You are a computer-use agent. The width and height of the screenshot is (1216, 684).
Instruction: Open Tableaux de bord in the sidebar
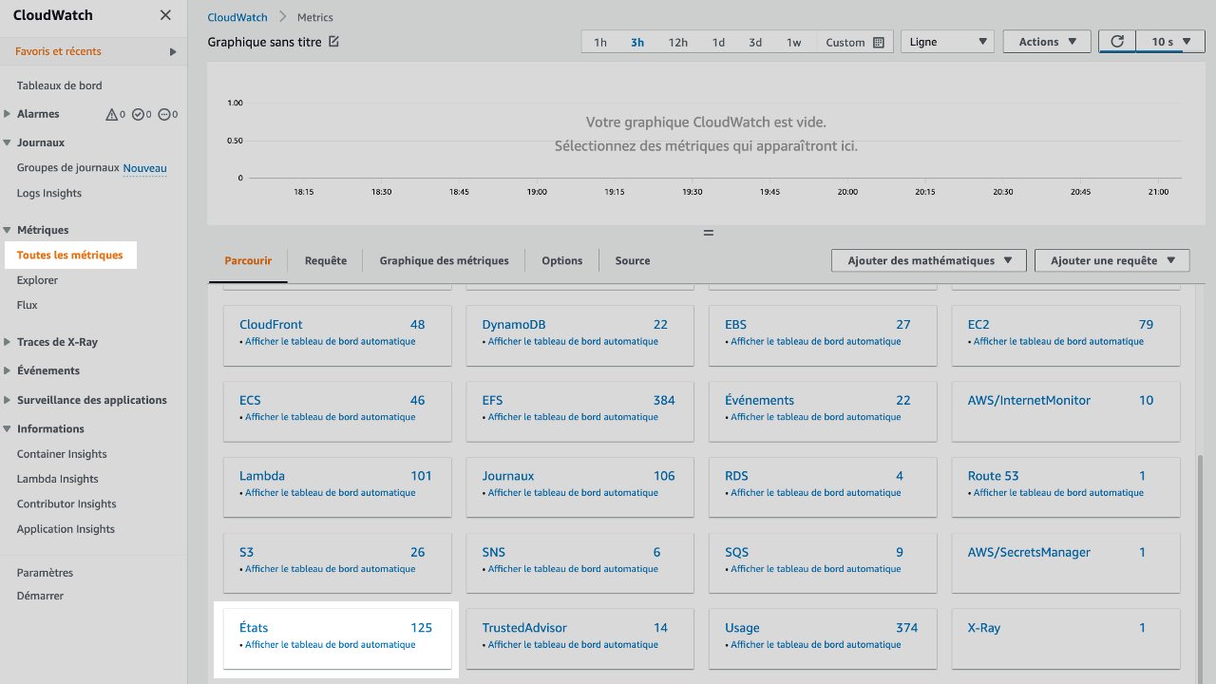(x=60, y=85)
